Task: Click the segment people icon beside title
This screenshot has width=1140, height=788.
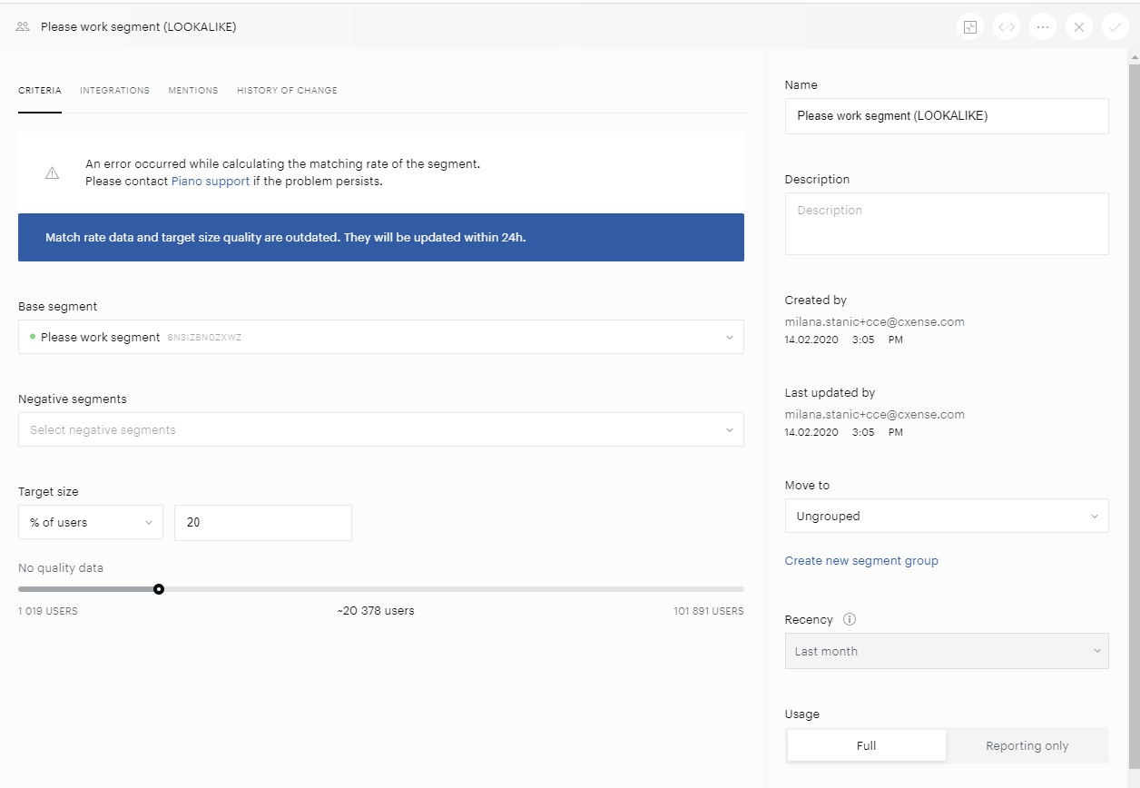Action: tap(24, 27)
